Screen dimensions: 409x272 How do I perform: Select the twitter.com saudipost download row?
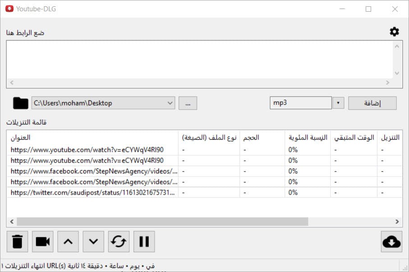tap(92, 193)
